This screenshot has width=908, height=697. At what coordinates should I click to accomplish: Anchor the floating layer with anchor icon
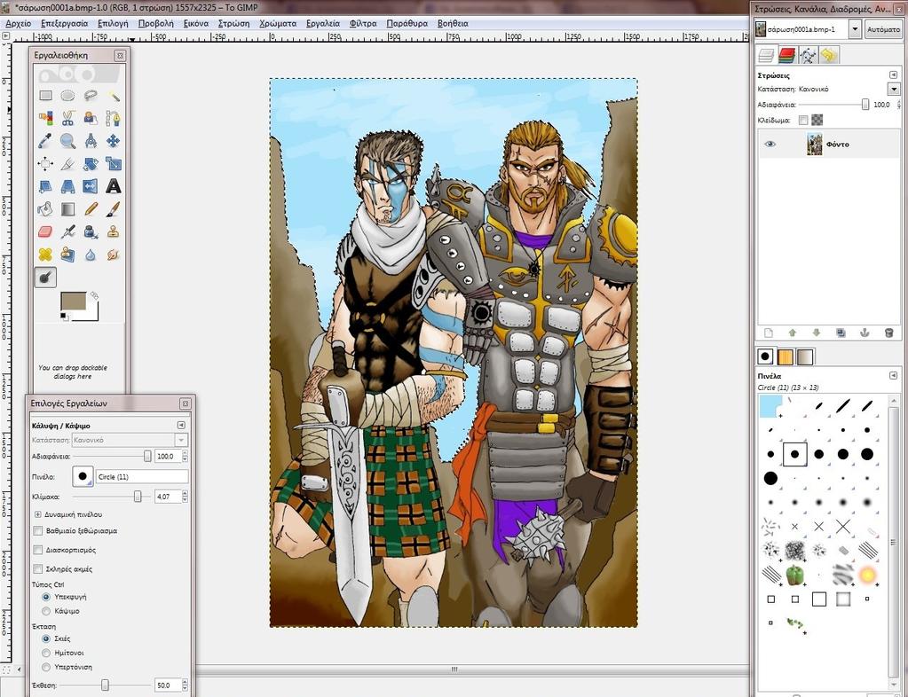click(x=865, y=333)
